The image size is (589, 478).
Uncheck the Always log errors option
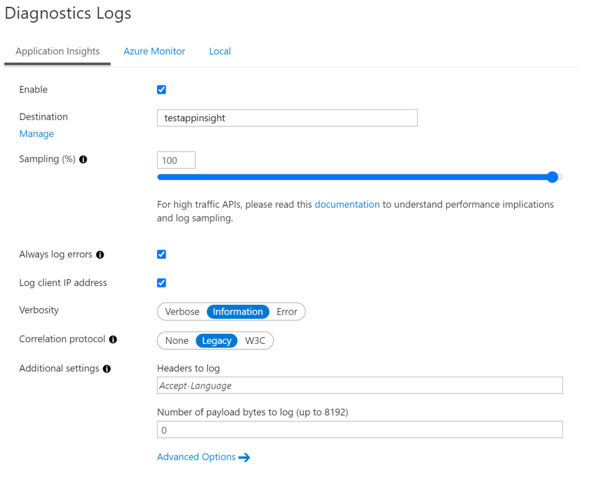pos(161,254)
